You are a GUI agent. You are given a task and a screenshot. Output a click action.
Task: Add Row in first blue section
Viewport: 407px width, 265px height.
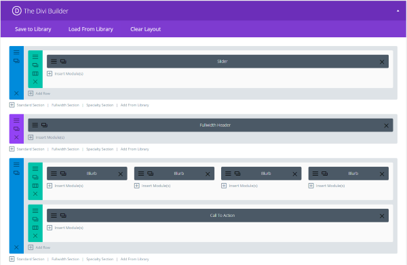click(x=39, y=94)
